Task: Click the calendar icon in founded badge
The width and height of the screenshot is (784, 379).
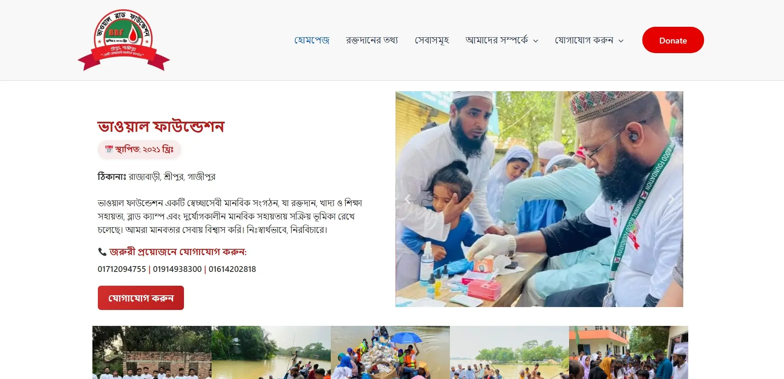Action: (109, 149)
